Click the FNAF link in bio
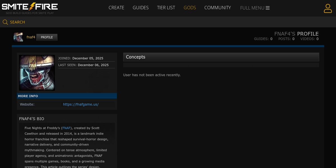Screen dimensions: 336x168 pos(66,128)
